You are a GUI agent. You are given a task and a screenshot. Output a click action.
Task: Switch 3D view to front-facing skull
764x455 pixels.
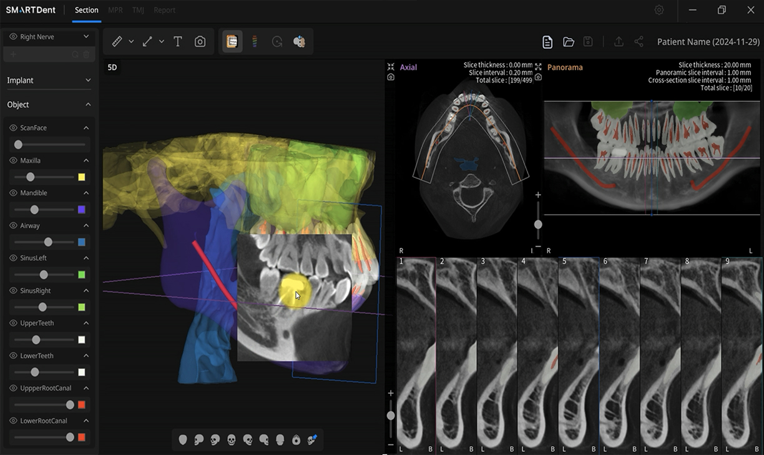point(231,440)
